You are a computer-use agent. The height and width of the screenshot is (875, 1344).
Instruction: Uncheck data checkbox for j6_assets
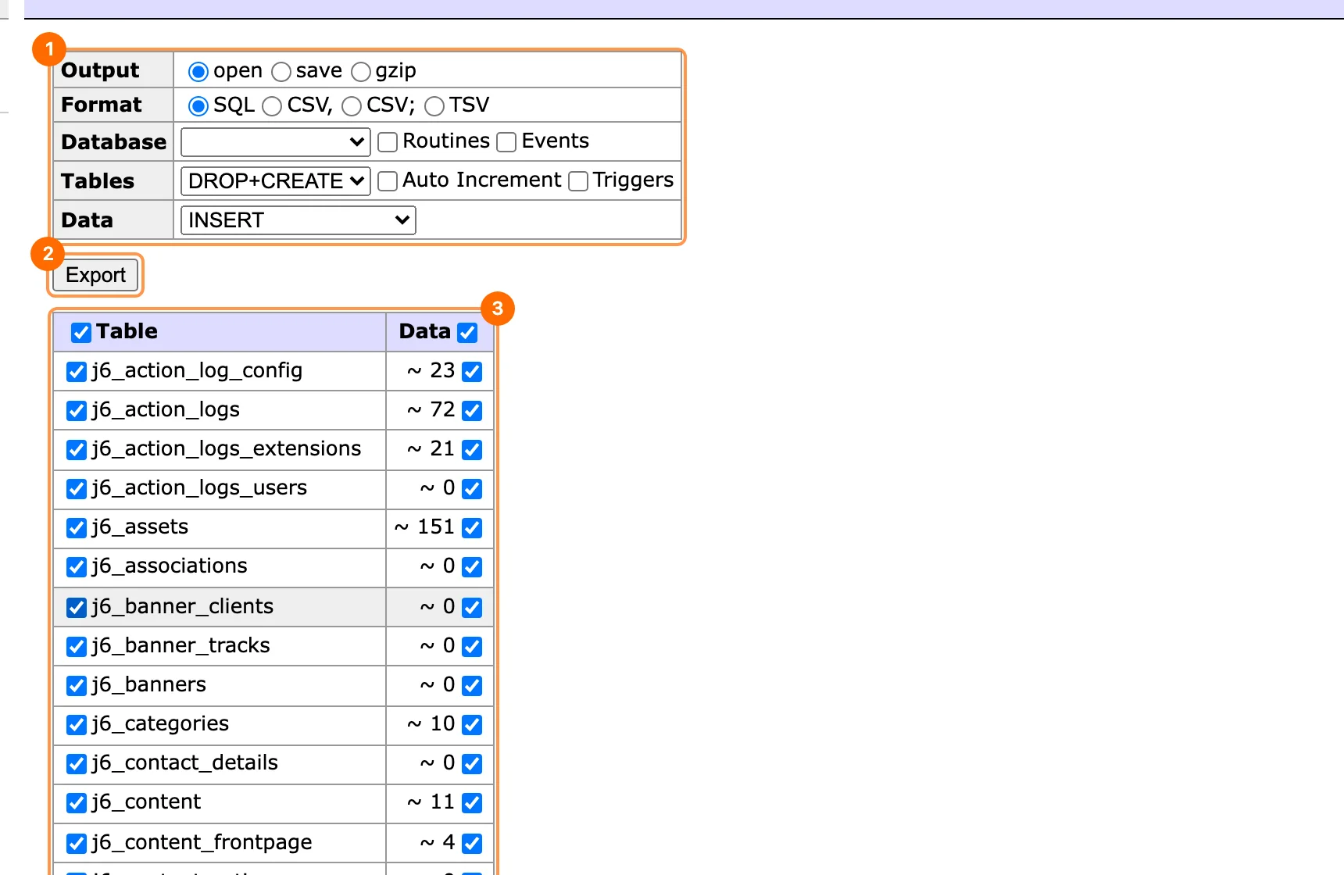coord(472,528)
